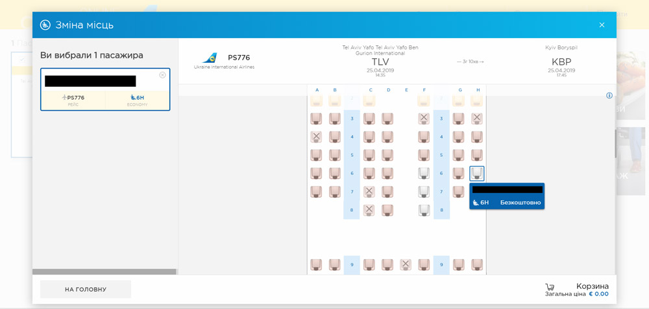Viewport: 649px width, 309px height.
Task: Pick seat 8D in row eight
Action: 387,210
